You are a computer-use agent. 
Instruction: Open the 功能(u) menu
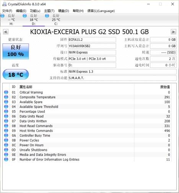click(35, 11)
